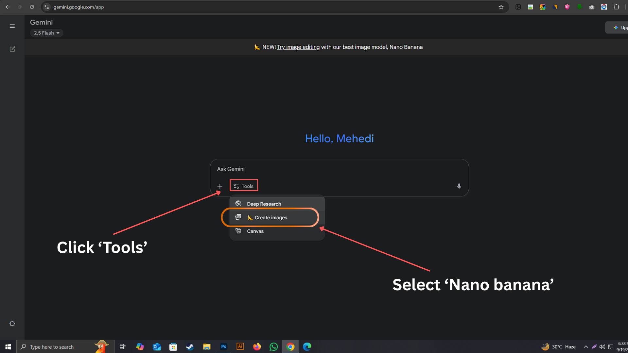Expand the 2.5 Flash model dropdown
Viewport: 628px width, 353px height.
pos(46,33)
